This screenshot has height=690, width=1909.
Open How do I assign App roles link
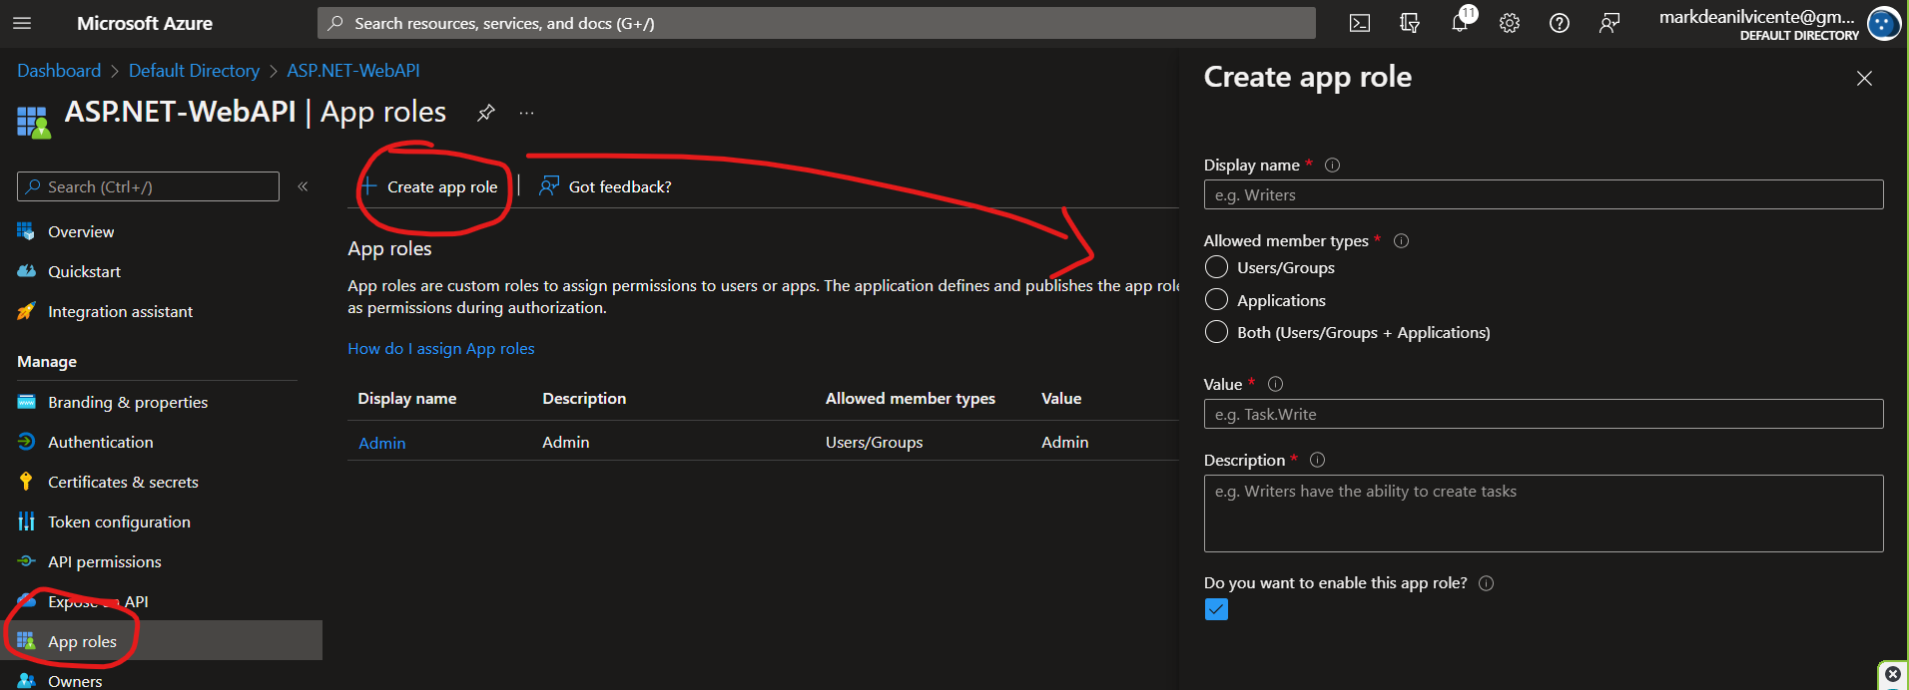pos(440,348)
